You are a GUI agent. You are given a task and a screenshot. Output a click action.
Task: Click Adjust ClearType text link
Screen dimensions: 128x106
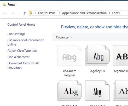click(22, 51)
